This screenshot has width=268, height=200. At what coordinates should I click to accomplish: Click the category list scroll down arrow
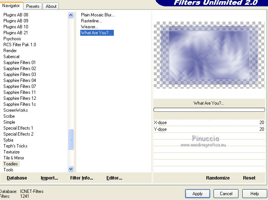tap(71, 169)
